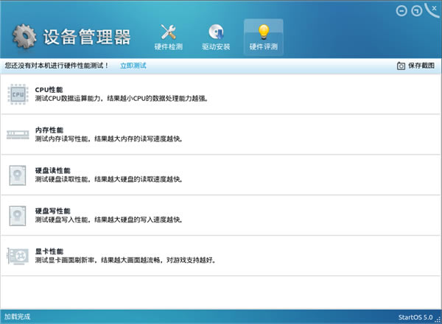The image size is (442, 324).
Task: Click the 立即测试 link
Action: click(133, 66)
